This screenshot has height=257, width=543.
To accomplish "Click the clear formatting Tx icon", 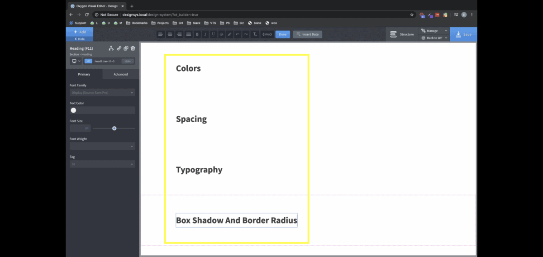I will coord(254,34).
